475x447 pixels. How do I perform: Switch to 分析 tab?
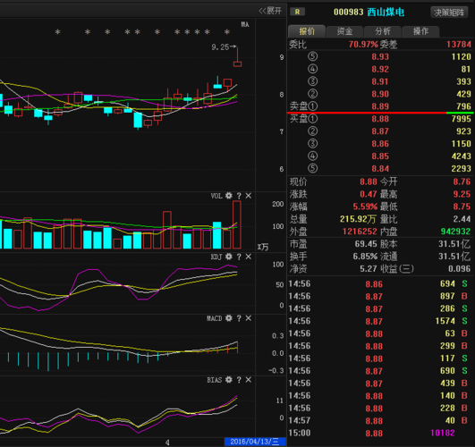coord(383,31)
